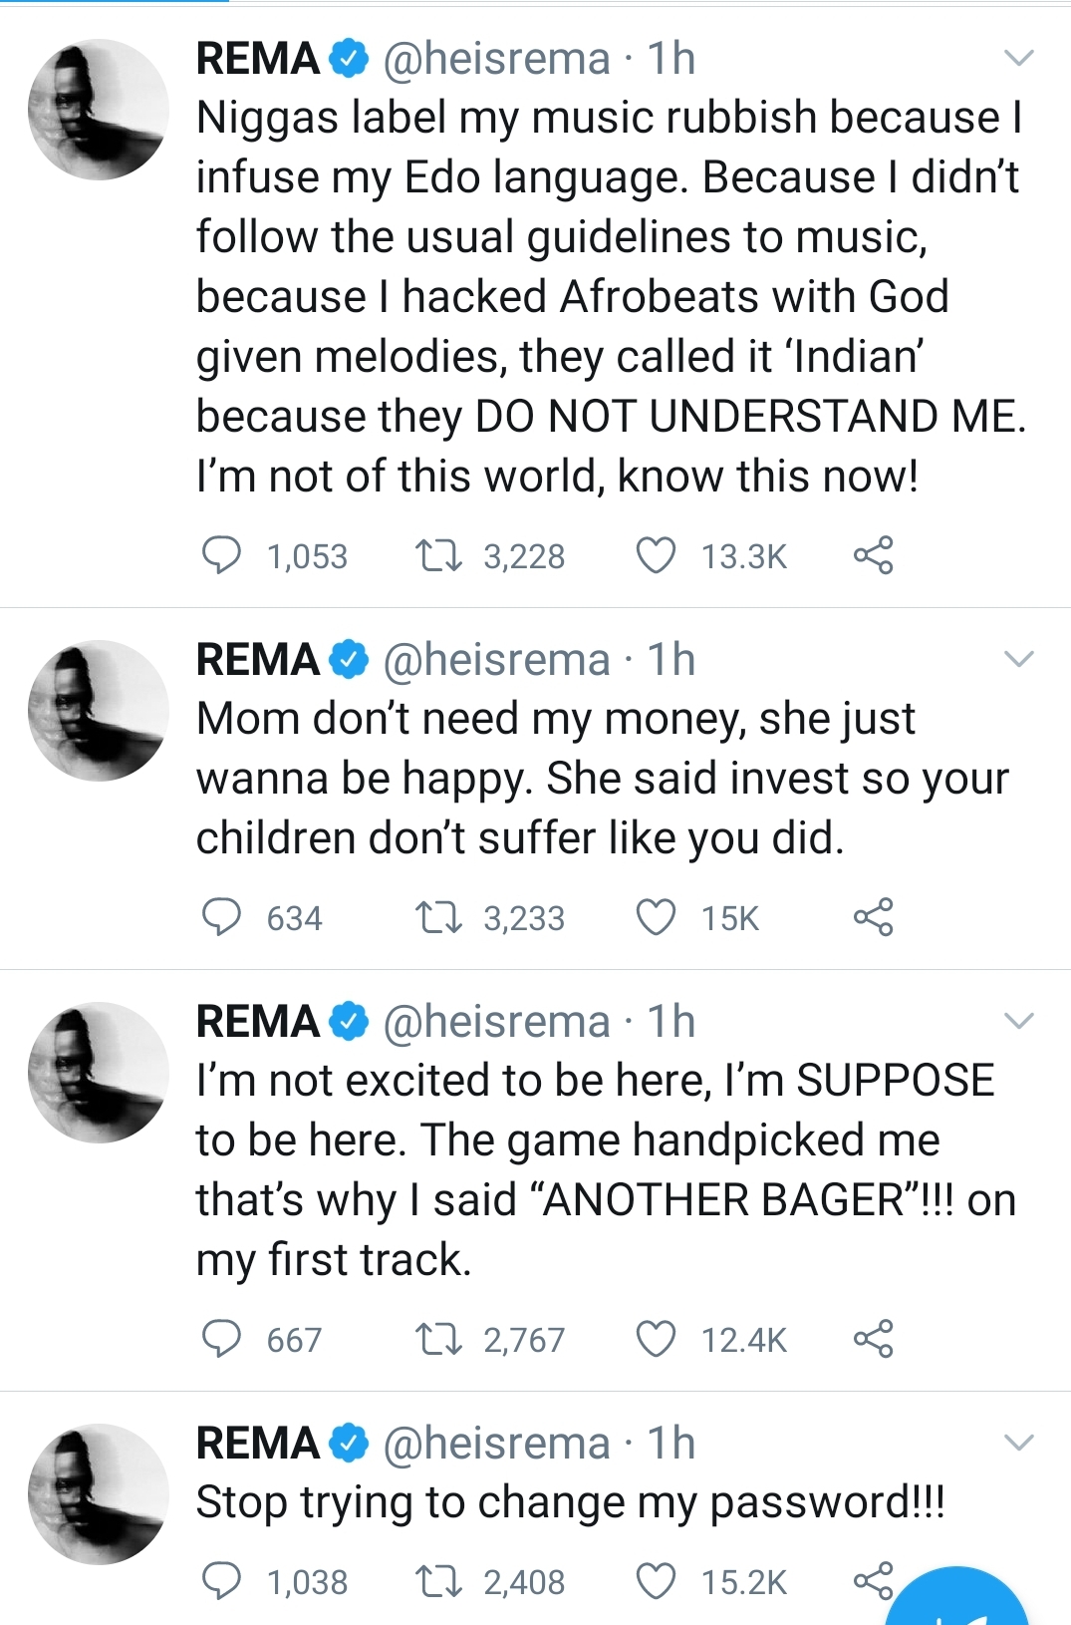Share the tweet about investing for children
The width and height of the screenshot is (1071, 1625).
[873, 917]
